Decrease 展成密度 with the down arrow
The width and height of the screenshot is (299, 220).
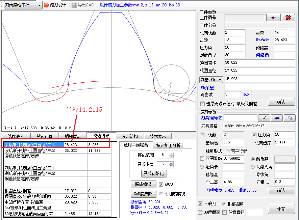(171, 166)
